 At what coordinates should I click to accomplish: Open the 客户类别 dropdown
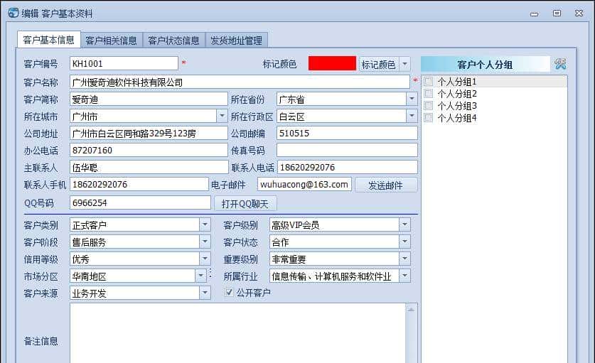point(205,224)
